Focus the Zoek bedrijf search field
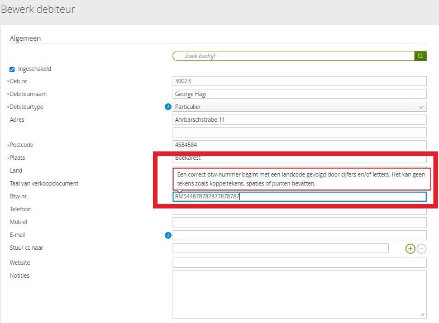 point(293,56)
